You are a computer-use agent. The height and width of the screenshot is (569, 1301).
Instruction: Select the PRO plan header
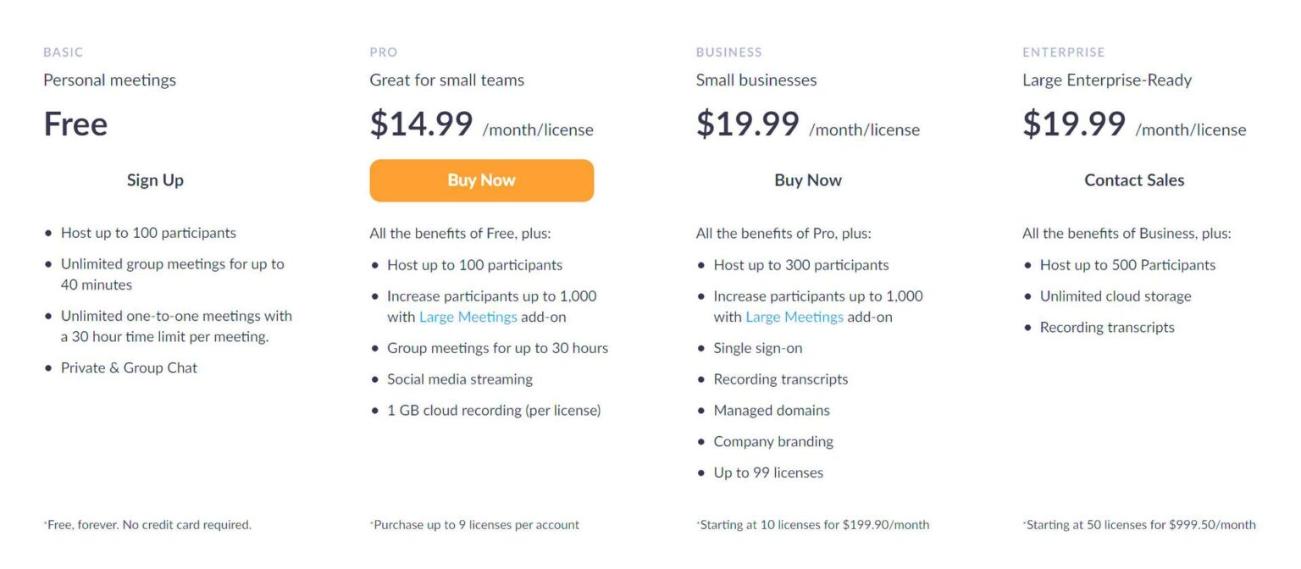pyautogui.click(x=383, y=52)
